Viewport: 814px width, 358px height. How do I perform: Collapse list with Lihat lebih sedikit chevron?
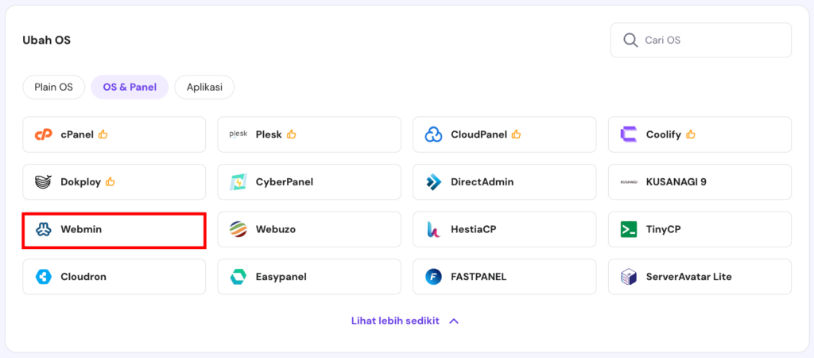454,321
